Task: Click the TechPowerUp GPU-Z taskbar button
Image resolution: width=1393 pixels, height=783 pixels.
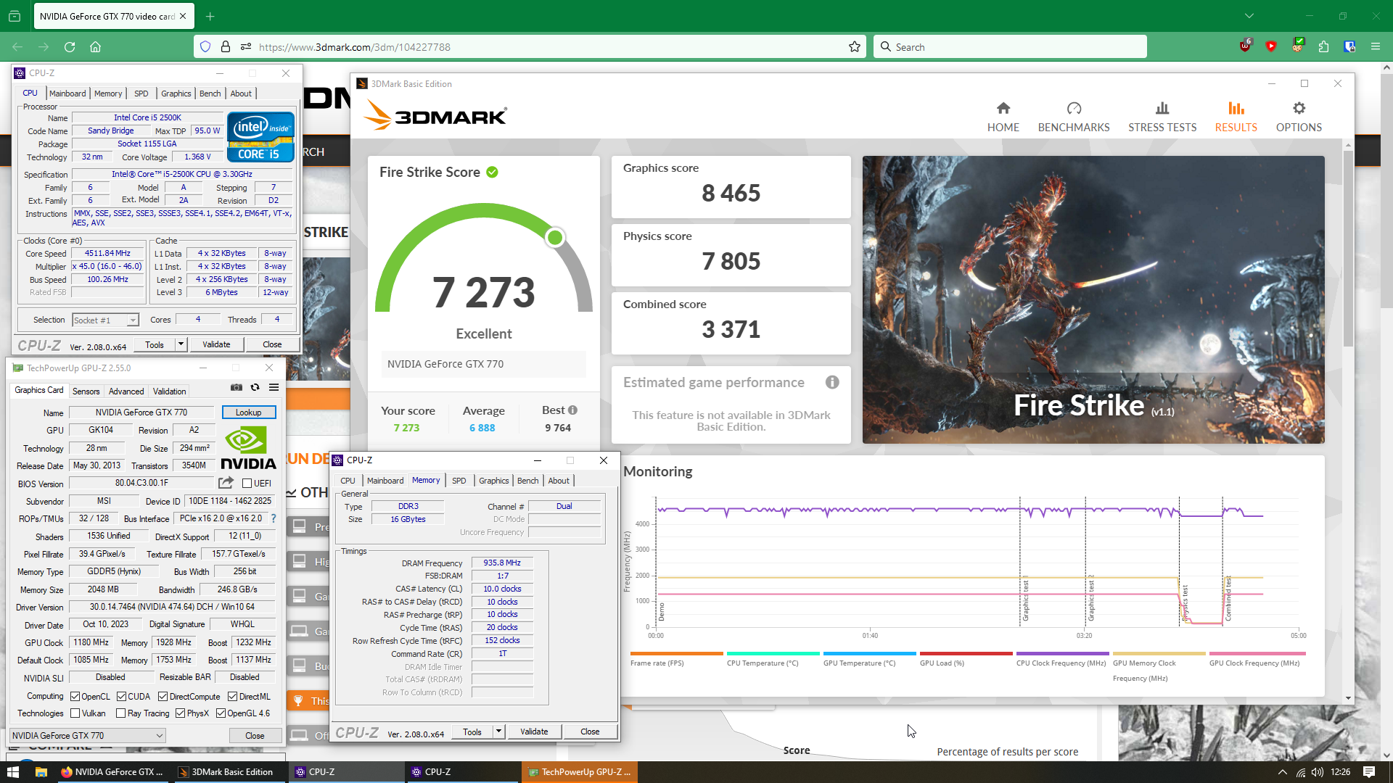Action: [x=579, y=772]
